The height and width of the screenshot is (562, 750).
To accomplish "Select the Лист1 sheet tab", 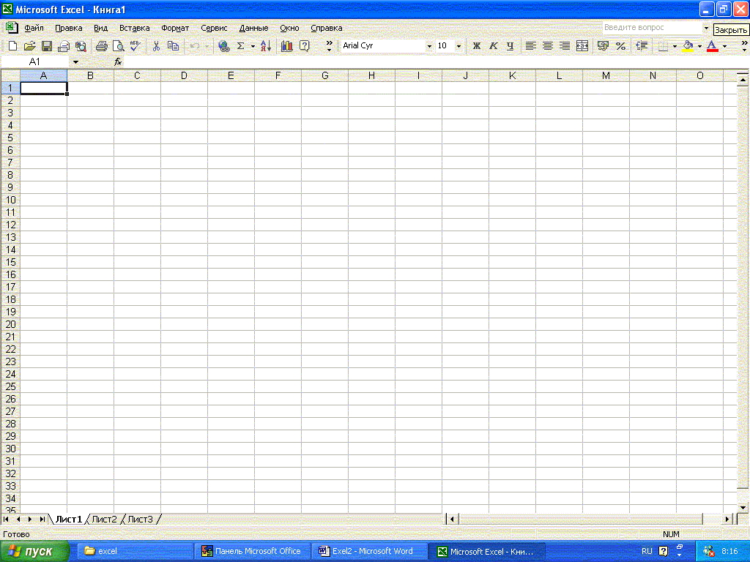I will [68, 519].
